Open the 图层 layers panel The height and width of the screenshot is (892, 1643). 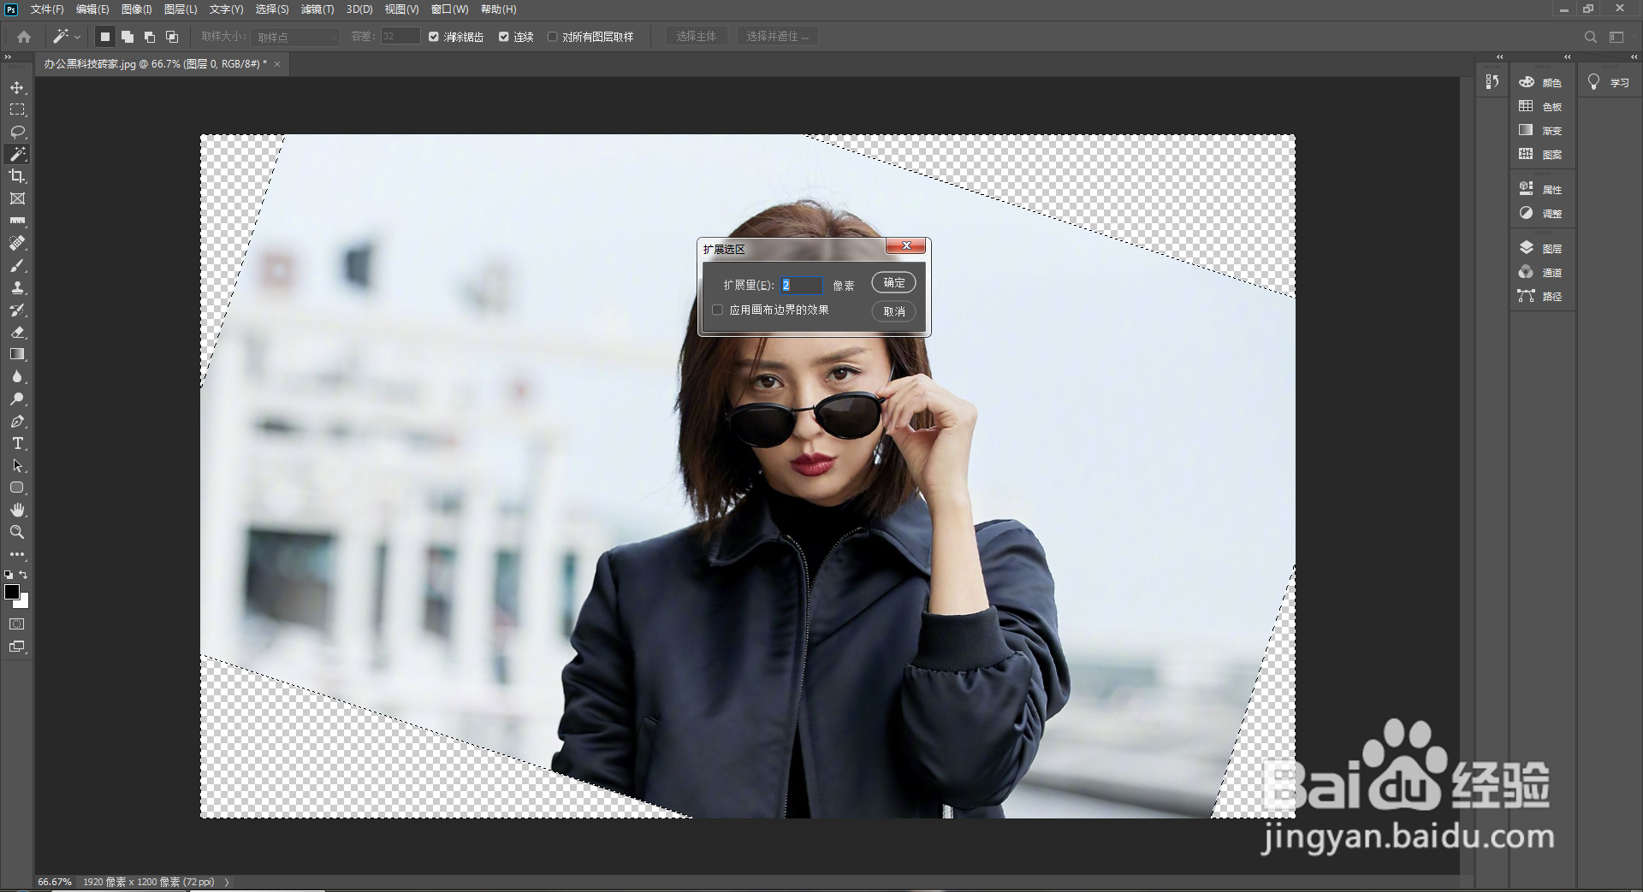1541,248
